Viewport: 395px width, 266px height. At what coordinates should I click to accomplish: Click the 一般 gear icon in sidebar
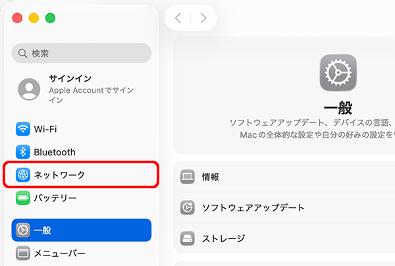click(x=24, y=230)
